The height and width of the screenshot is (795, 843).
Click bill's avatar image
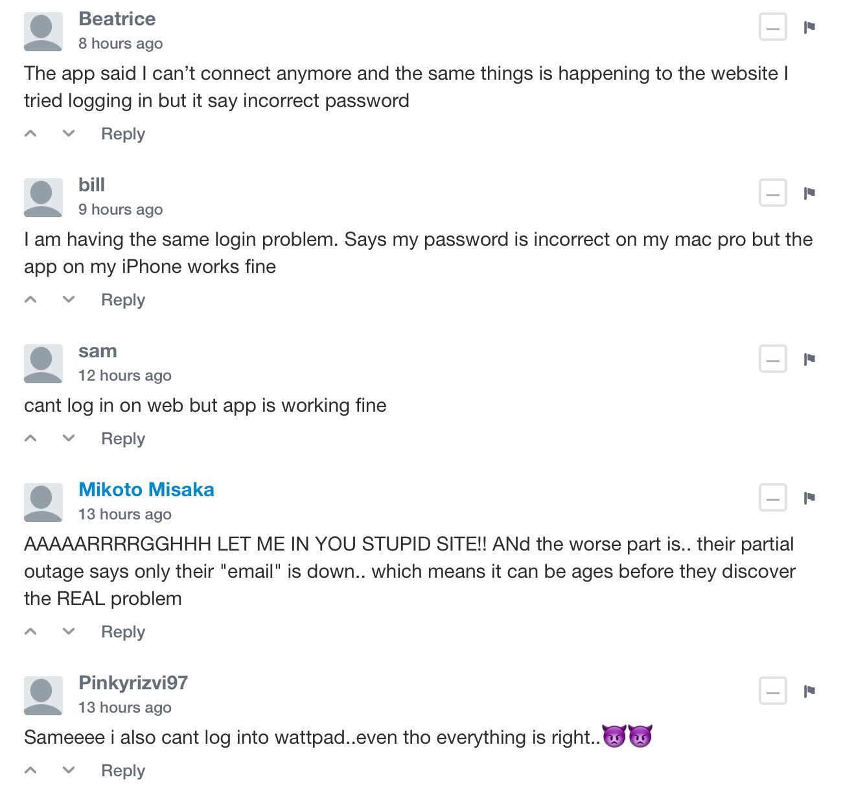pyautogui.click(x=43, y=198)
